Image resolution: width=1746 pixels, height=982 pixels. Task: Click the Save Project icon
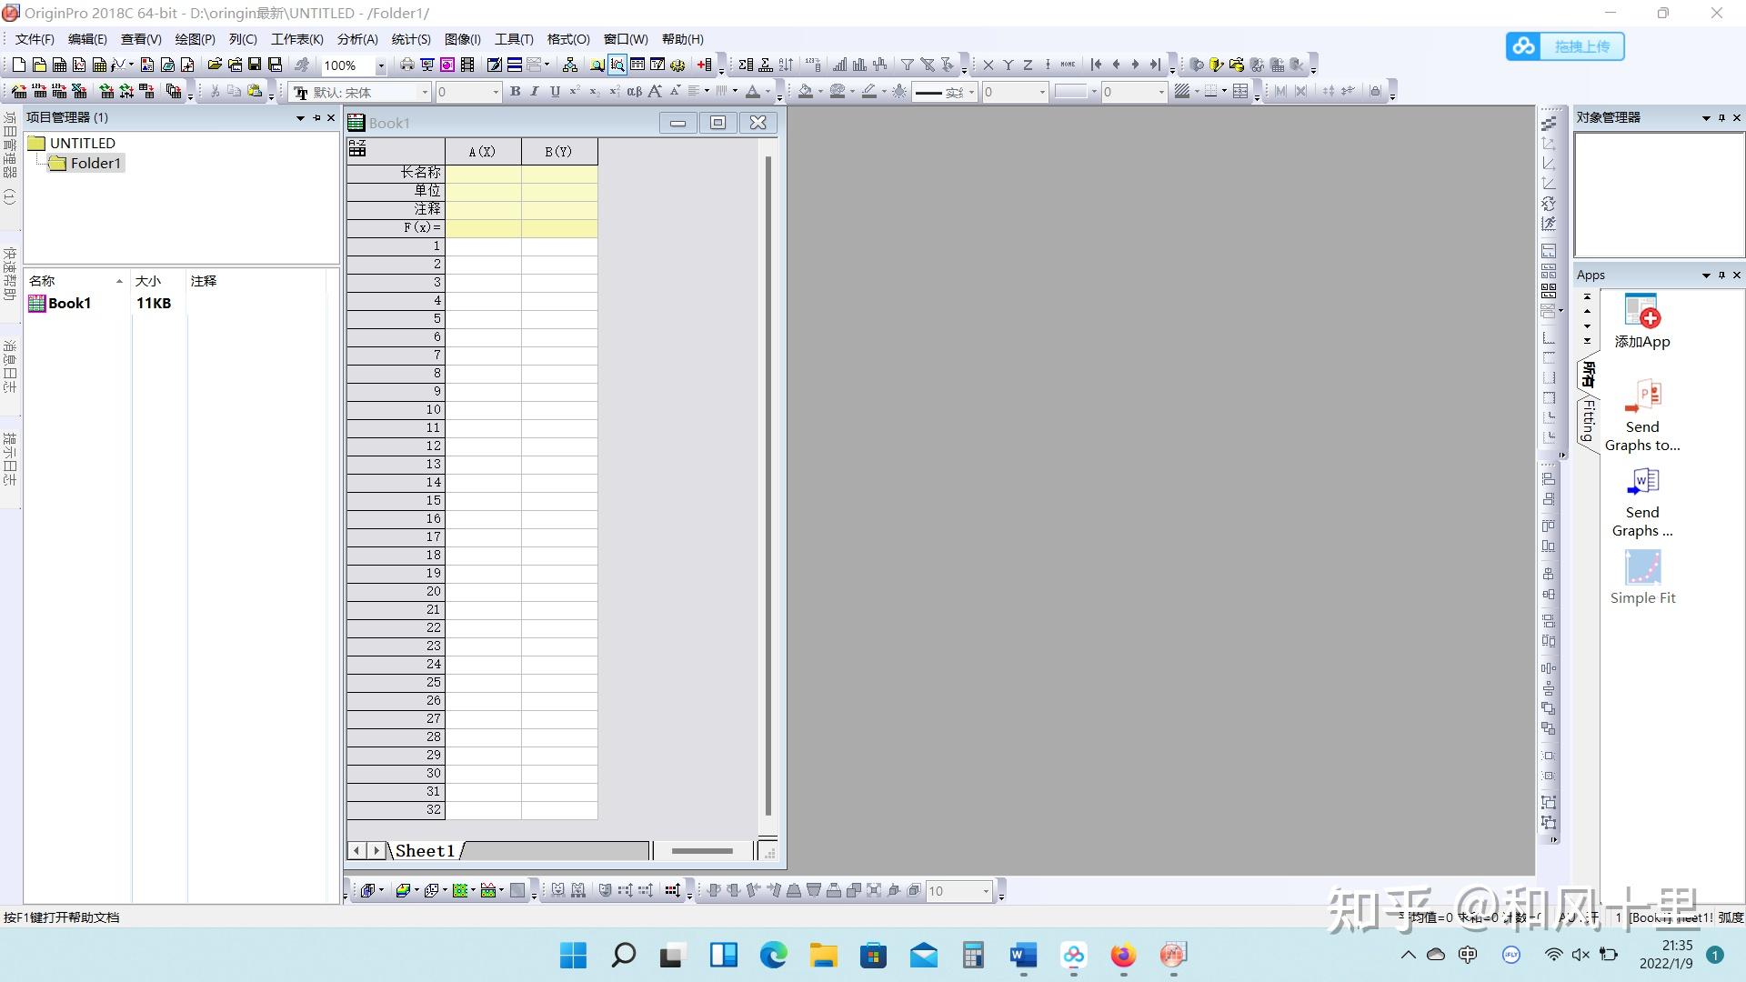[255, 65]
